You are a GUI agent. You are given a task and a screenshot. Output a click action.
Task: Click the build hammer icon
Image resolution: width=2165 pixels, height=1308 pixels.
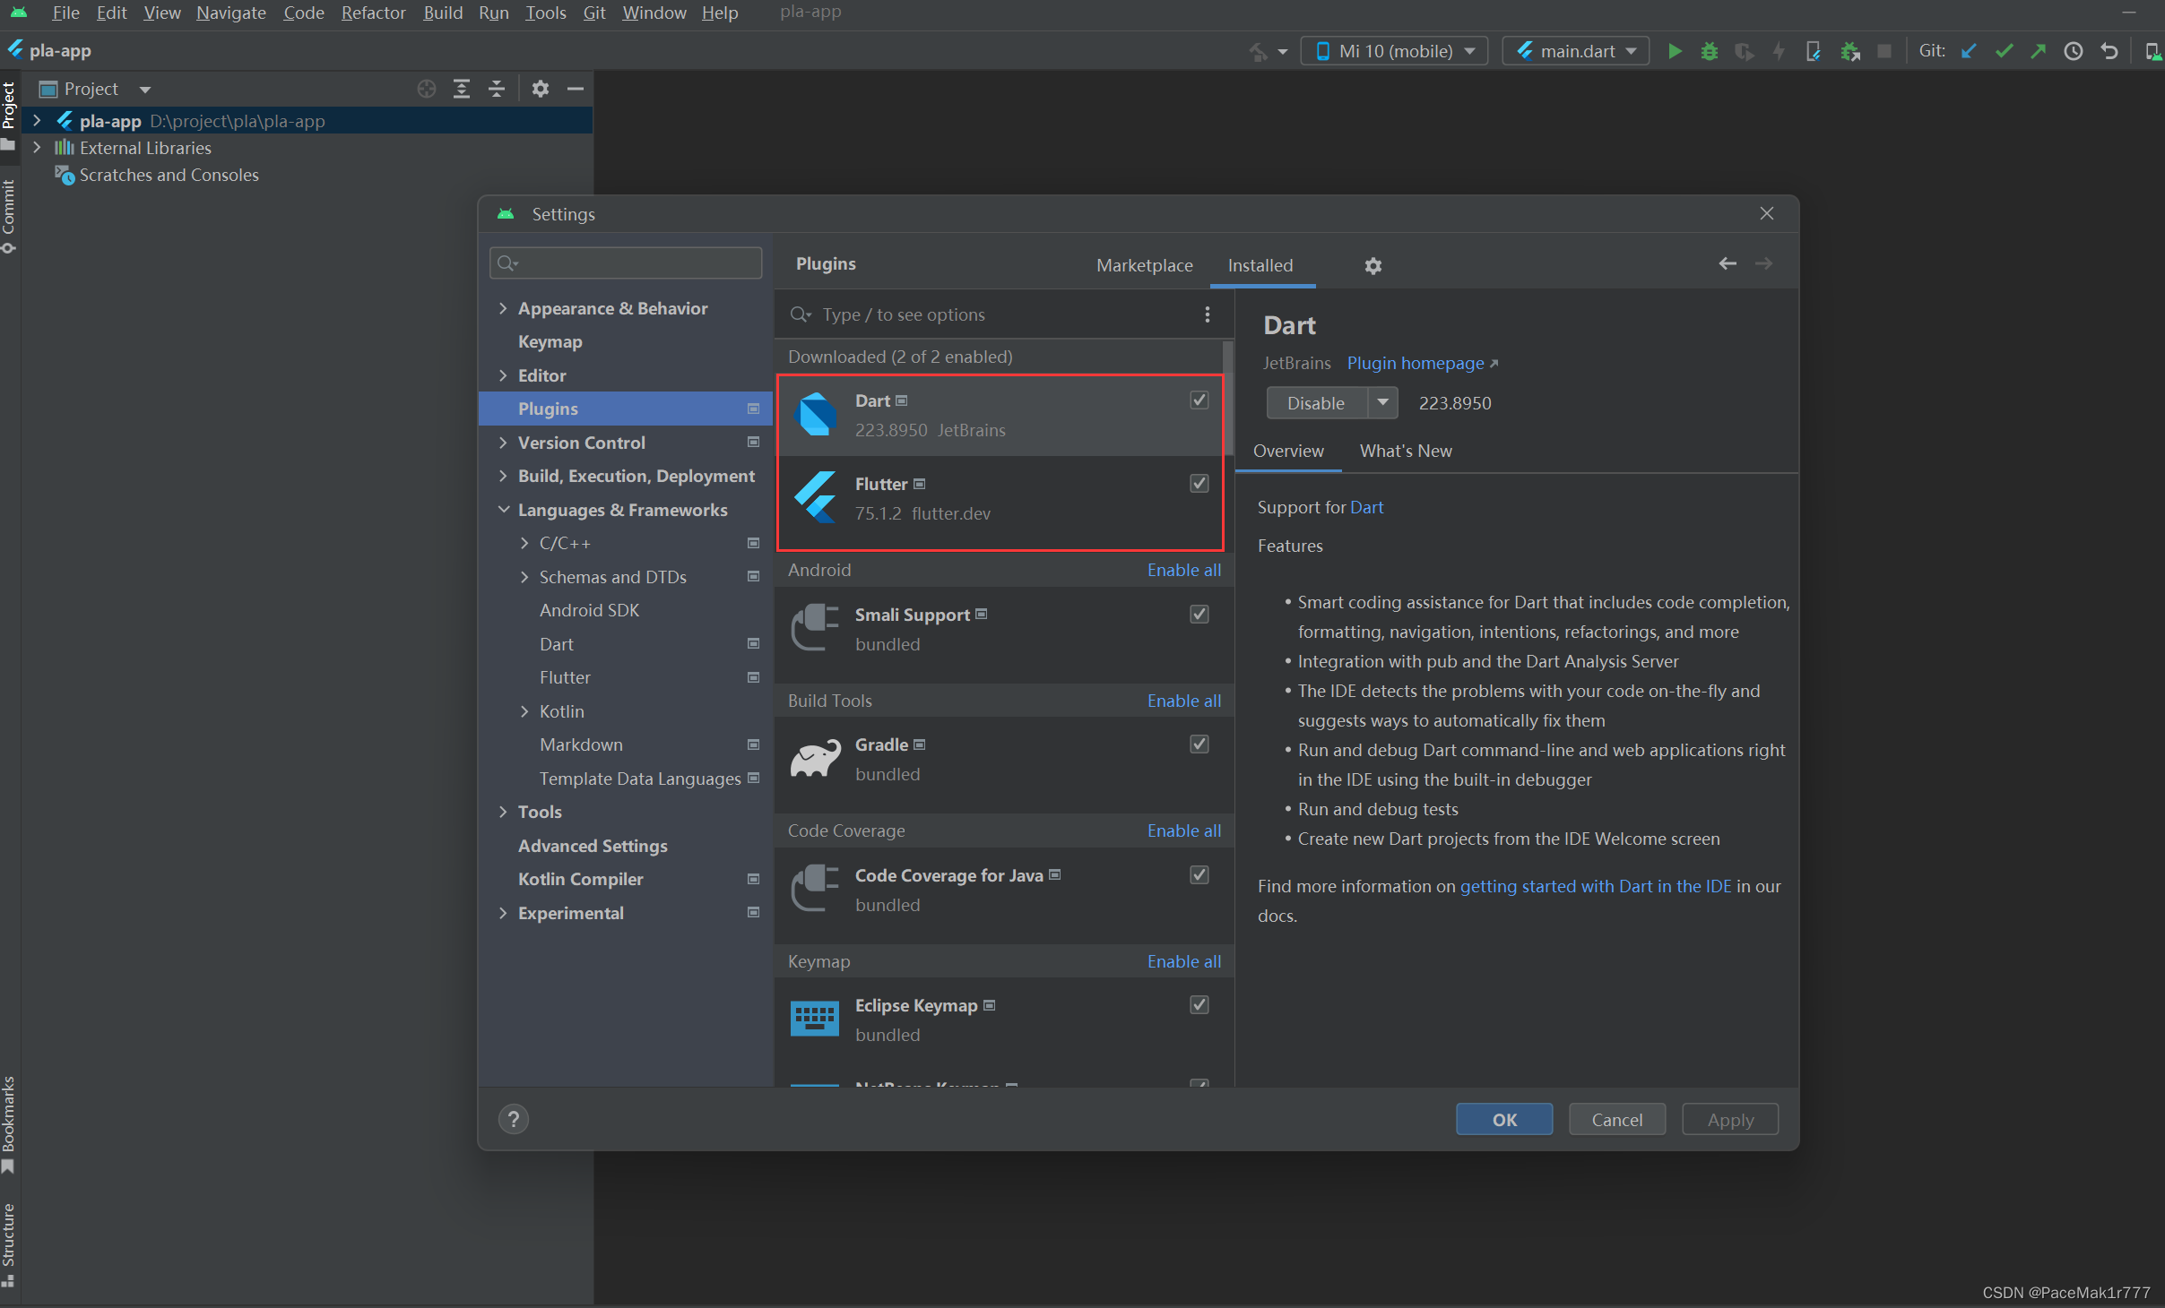pyautogui.click(x=1259, y=51)
